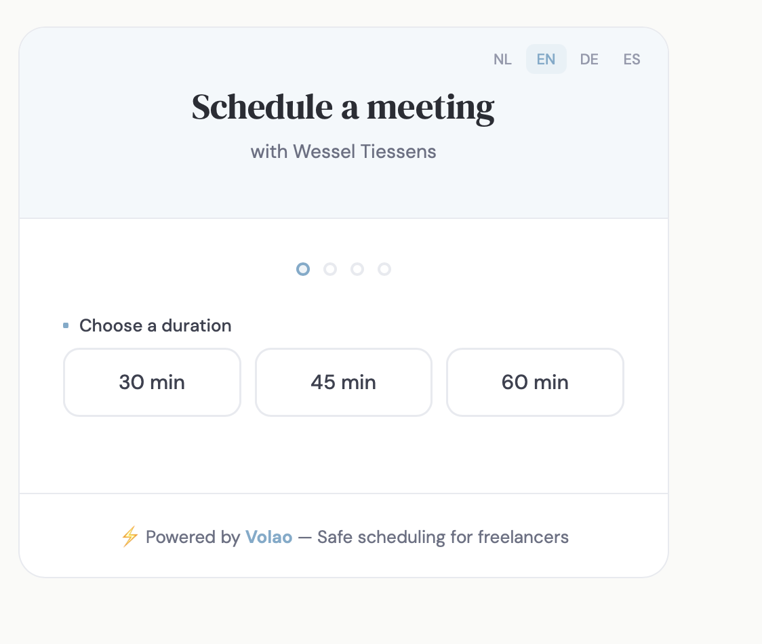Click the small blue square bullet icon

coord(65,325)
